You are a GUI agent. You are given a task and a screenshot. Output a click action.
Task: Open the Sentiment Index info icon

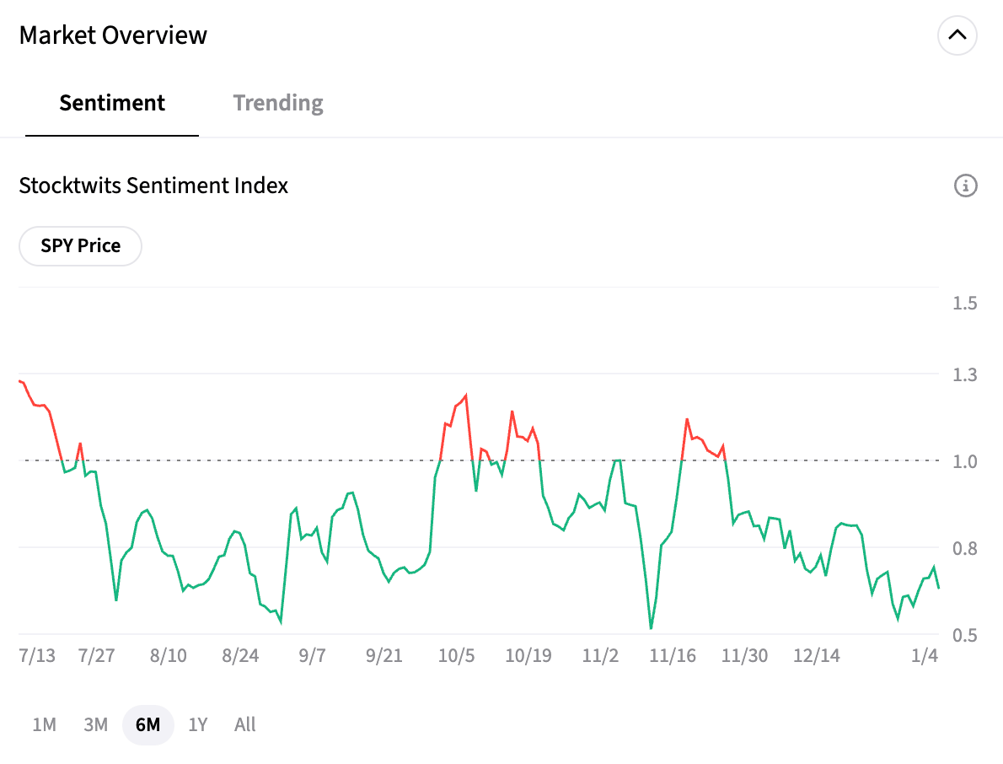point(965,186)
